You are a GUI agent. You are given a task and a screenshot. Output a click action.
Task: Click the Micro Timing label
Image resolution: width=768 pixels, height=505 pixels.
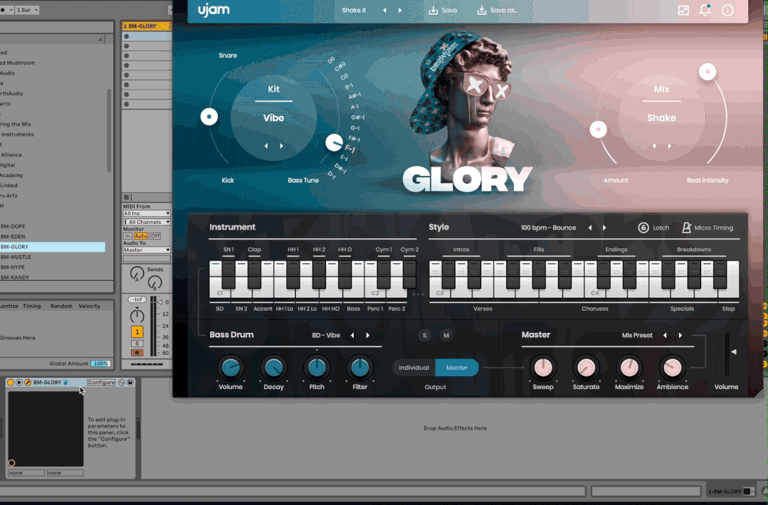pos(714,228)
